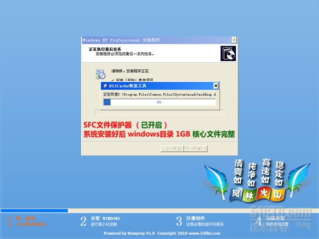319x239 pixels.
Task: Click the 核心文件完整 green text
Action: click(x=214, y=134)
